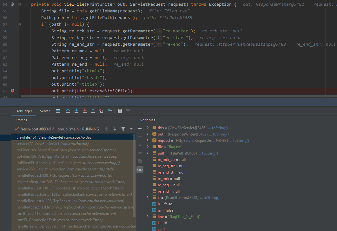Click Run to Cursor icon
The image size is (337, 231).
pos(109,111)
